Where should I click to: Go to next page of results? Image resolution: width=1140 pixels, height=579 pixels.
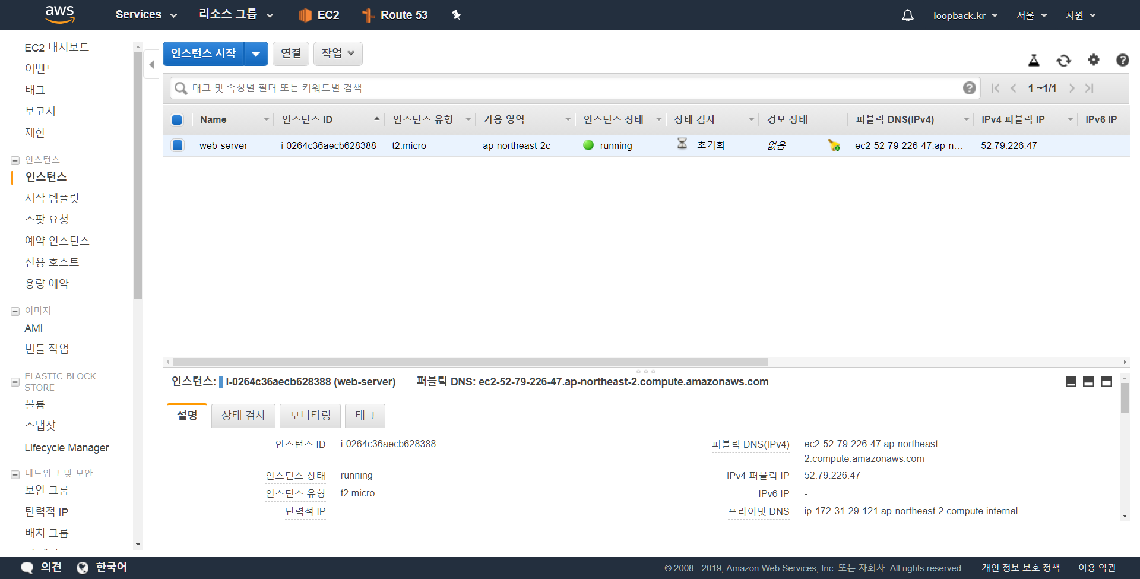[x=1072, y=88]
